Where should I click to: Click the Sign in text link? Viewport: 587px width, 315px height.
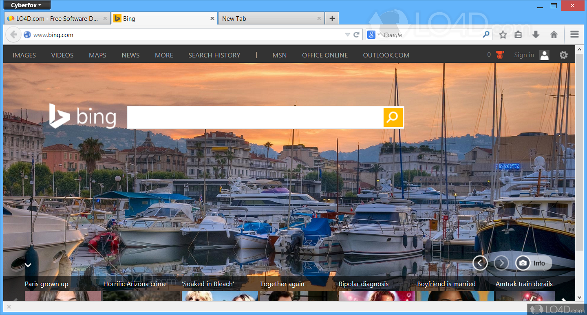click(x=524, y=55)
